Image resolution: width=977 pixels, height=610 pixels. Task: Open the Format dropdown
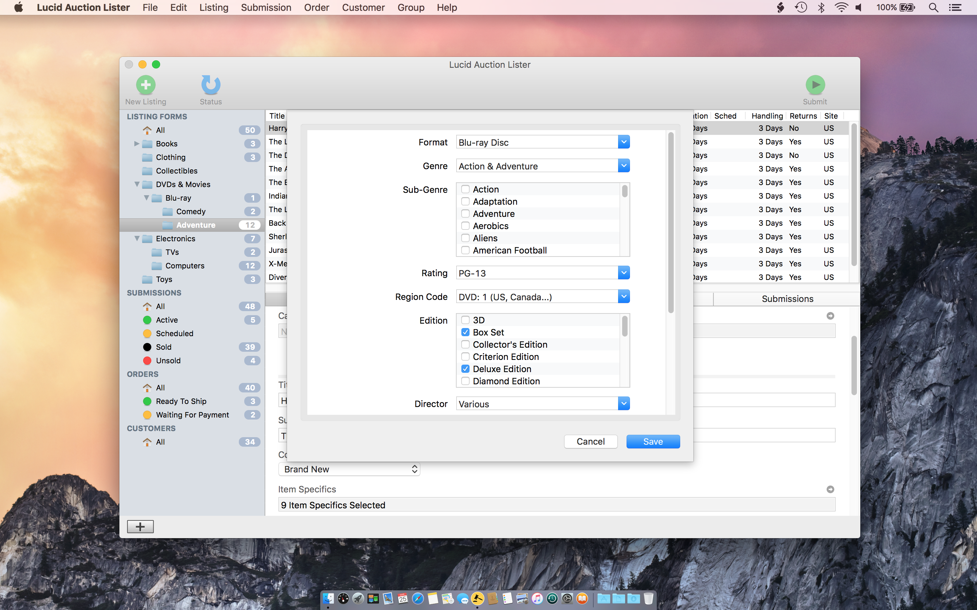coord(623,142)
